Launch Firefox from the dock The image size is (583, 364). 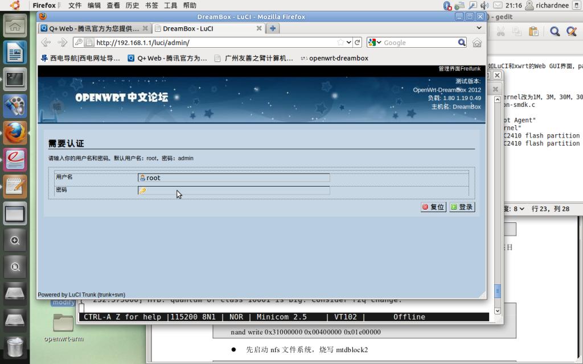[x=15, y=133]
